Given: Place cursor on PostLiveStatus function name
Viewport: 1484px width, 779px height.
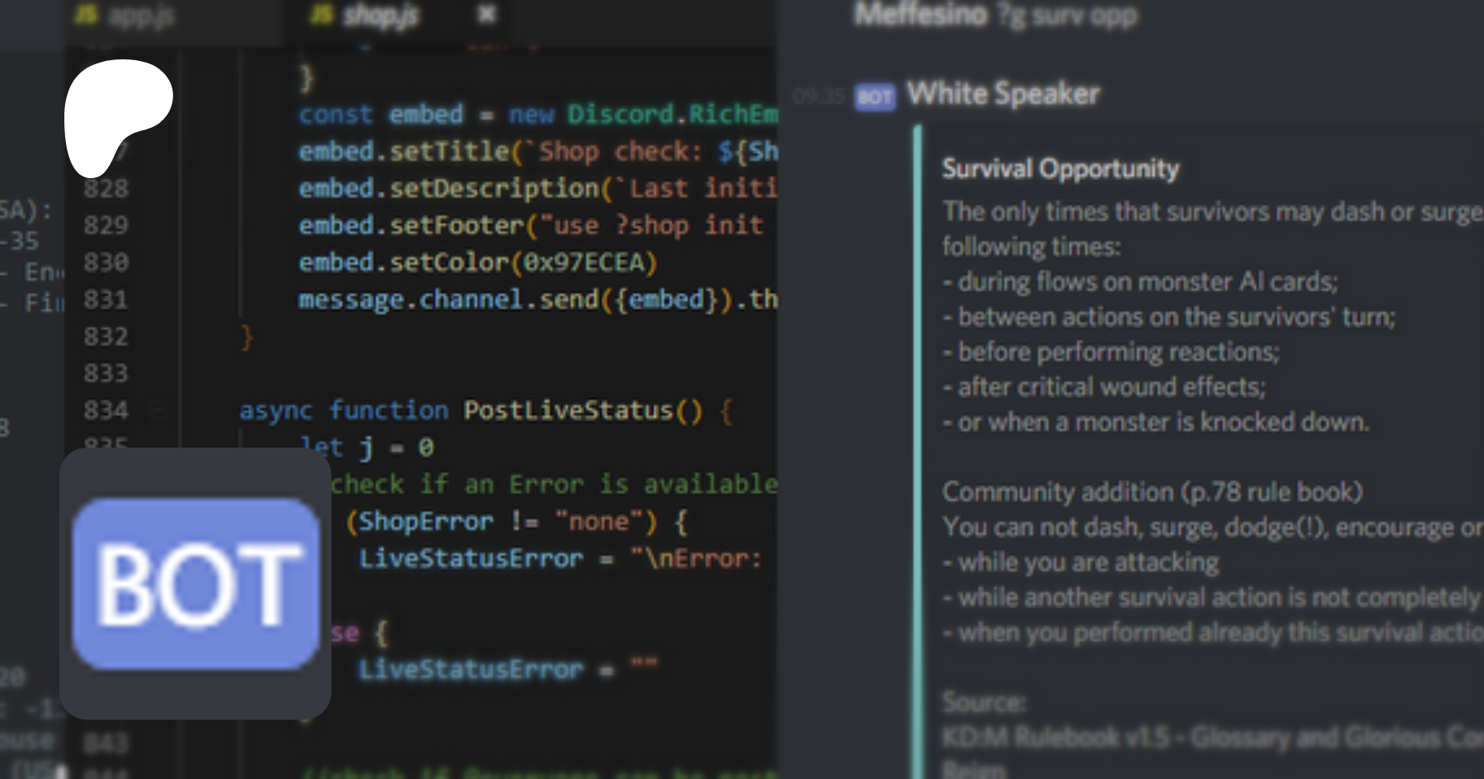Looking at the screenshot, I should coord(569,410).
